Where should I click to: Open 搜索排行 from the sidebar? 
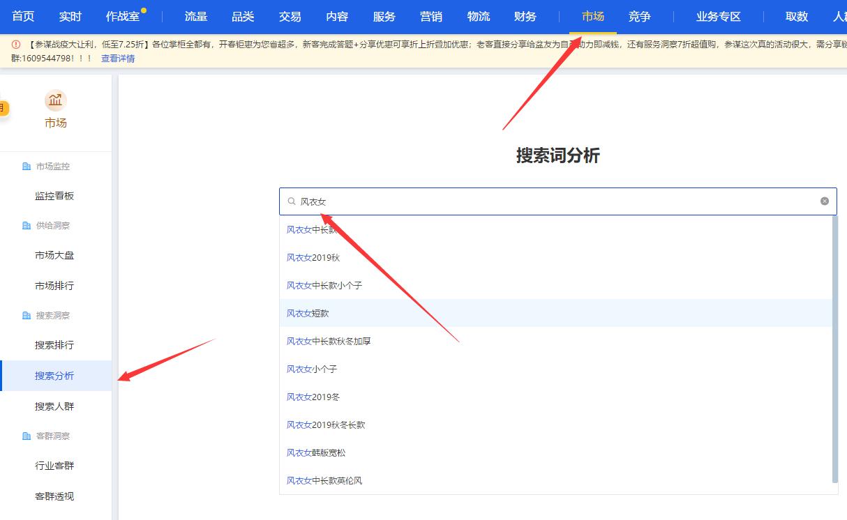point(56,345)
